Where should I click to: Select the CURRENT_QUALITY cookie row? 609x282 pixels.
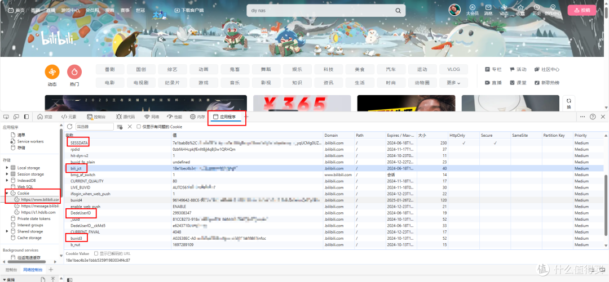tap(334, 181)
